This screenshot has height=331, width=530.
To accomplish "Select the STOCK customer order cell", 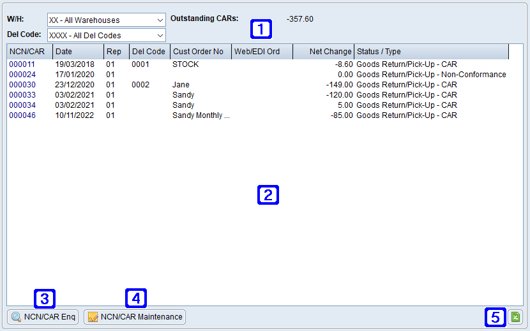I will 185,64.
